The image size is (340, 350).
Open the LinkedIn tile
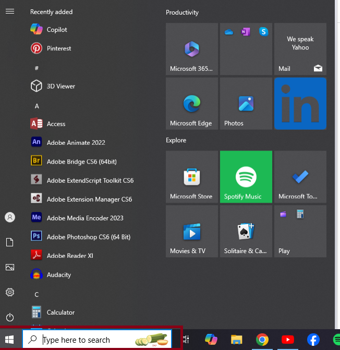click(x=300, y=104)
